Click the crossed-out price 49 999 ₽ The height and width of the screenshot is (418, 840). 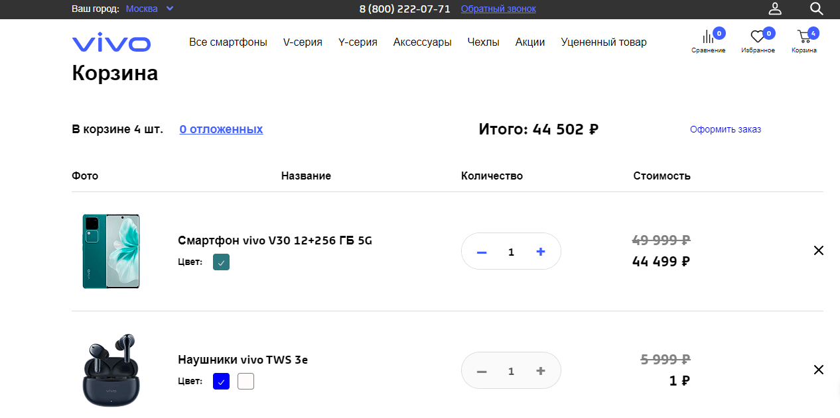(x=662, y=240)
